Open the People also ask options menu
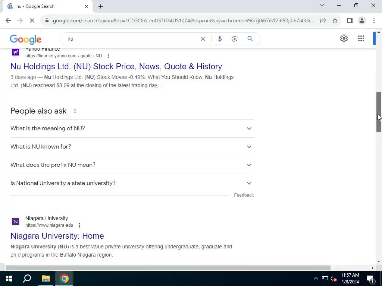This screenshot has height=286, width=382. pos(75,111)
